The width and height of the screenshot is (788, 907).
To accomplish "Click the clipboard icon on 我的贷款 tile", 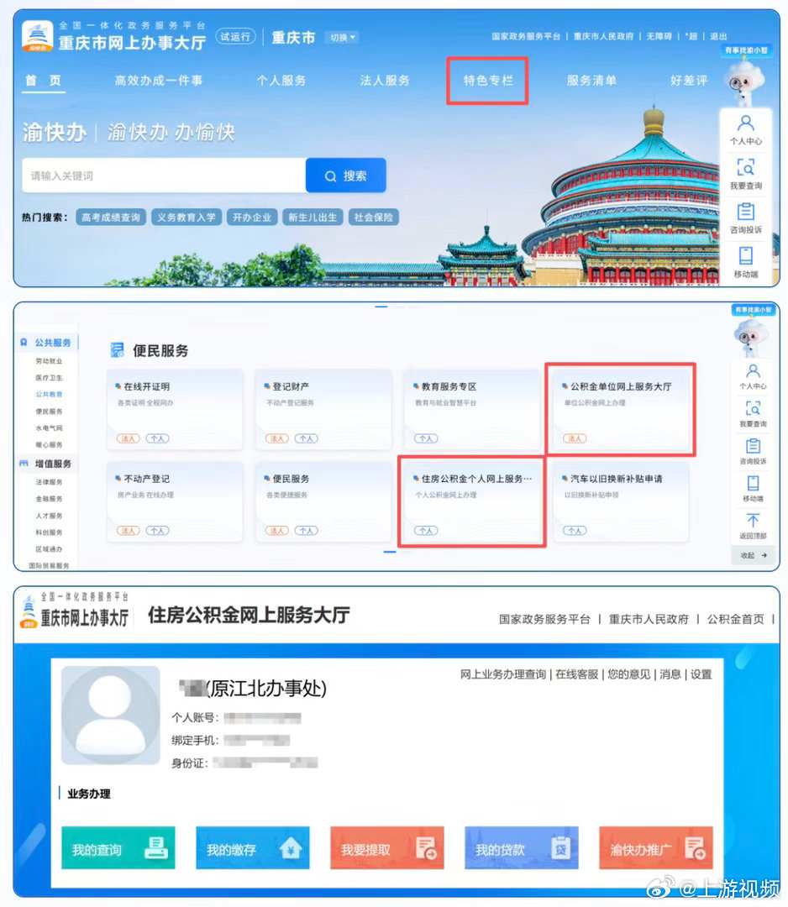I will tap(560, 848).
